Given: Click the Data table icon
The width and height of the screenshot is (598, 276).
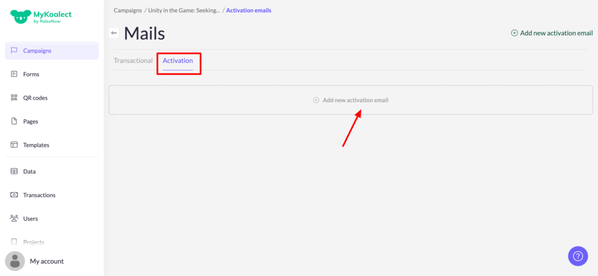Looking at the screenshot, I should (x=14, y=171).
